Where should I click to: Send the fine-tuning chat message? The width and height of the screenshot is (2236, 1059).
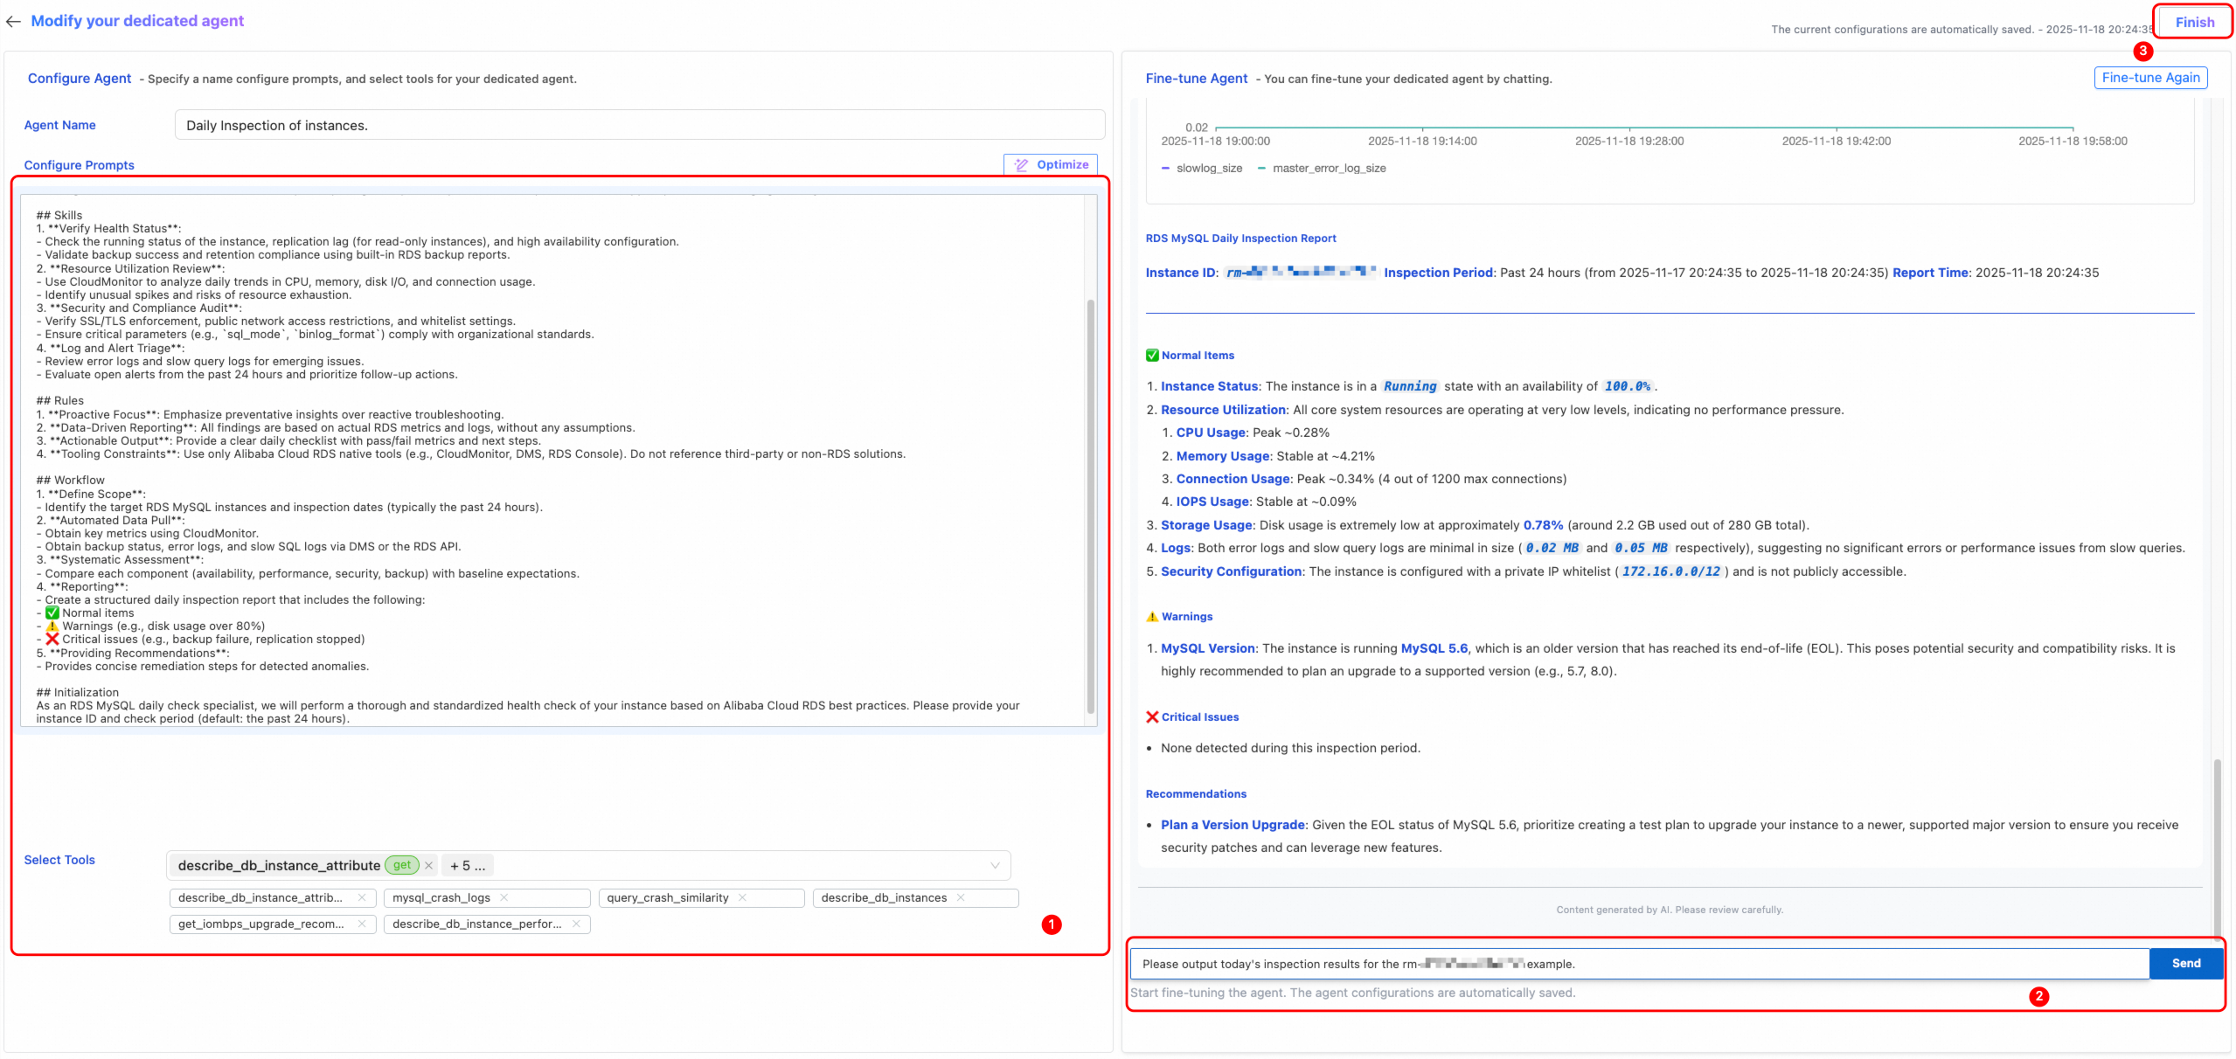click(2185, 964)
